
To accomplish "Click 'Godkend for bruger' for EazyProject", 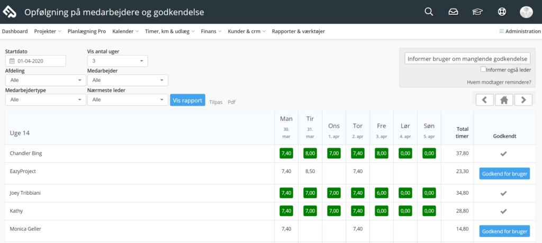I will click(504, 173).
